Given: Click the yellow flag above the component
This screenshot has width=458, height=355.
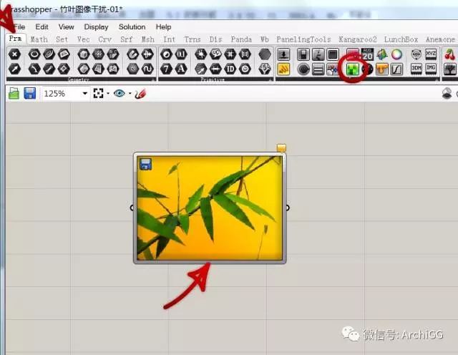Looking at the screenshot, I should pos(281,148).
